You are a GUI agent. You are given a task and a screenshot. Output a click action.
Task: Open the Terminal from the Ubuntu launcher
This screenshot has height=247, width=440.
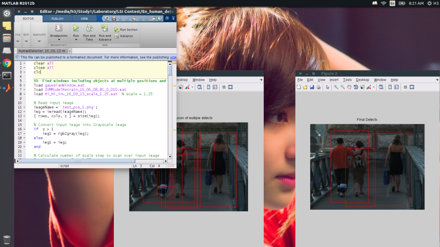7,75
